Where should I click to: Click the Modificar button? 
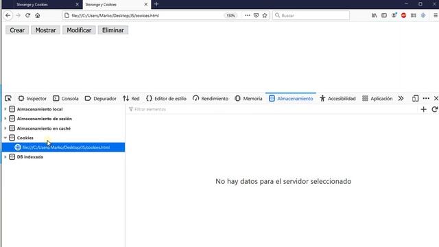pyautogui.click(x=79, y=30)
